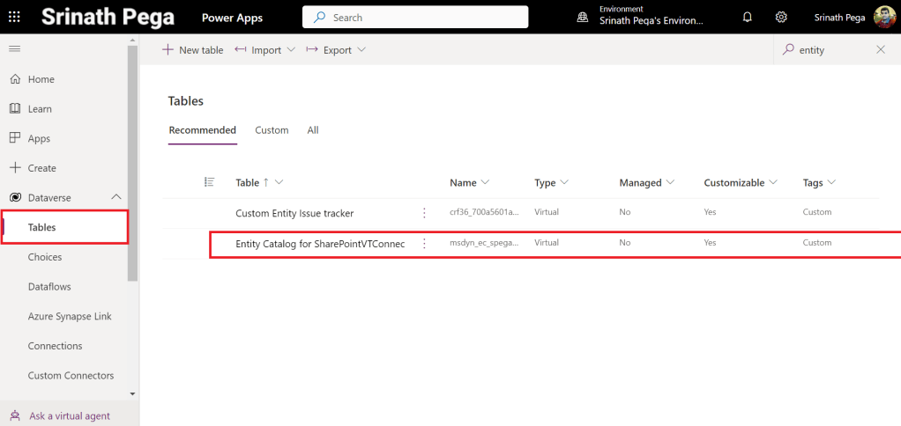Open the notifications bell icon

[x=748, y=17]
